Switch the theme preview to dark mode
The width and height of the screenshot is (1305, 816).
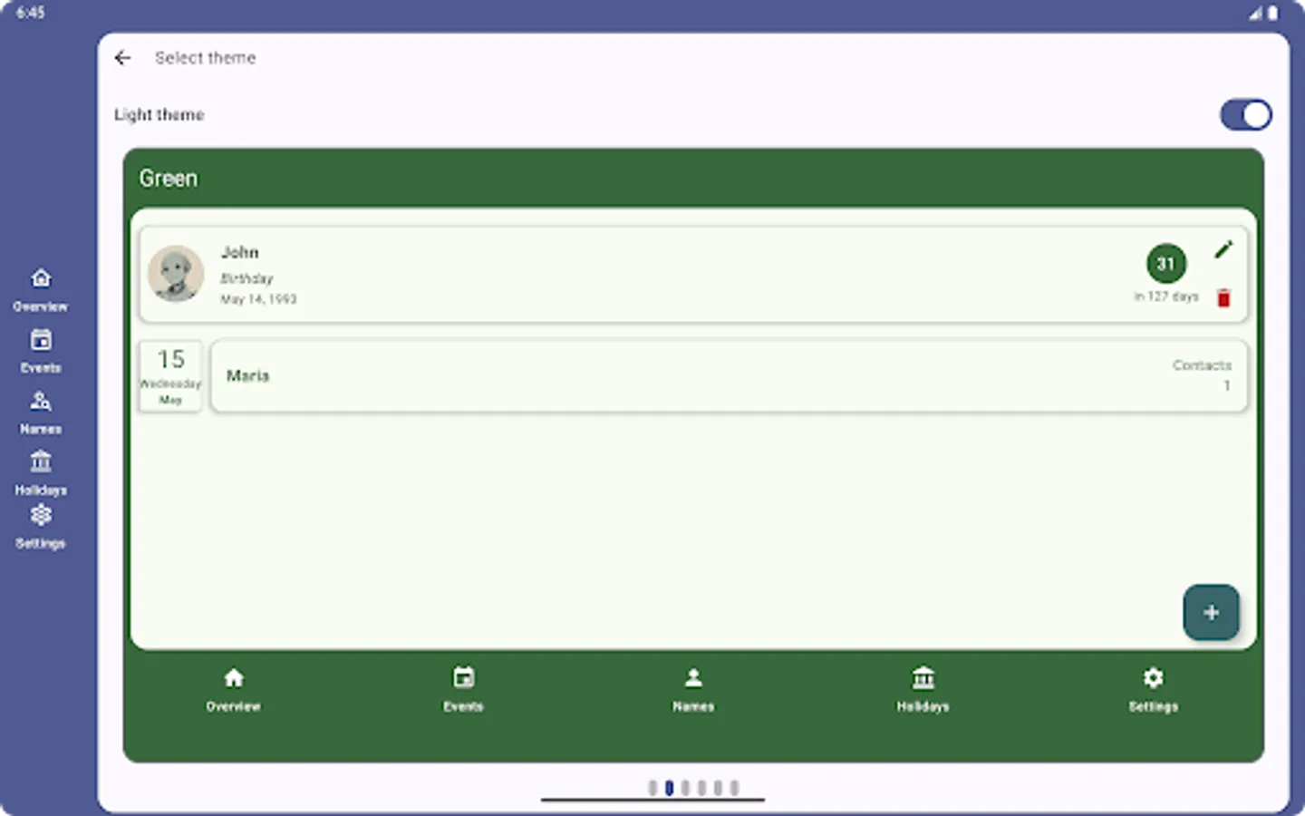point(1245,115)
